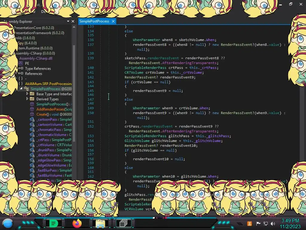Click the _edgeGlowVolume field icon
The image size is (306, 230).
coord(32,165)
